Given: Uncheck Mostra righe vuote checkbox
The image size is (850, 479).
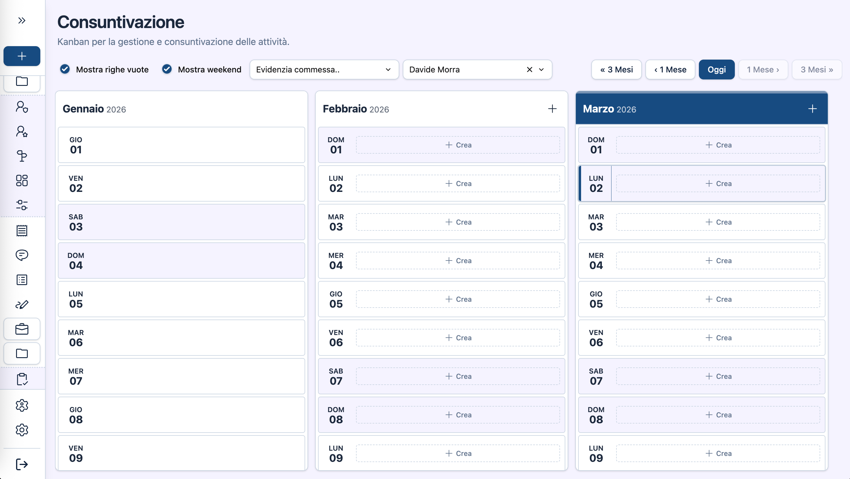Looking at the screenshot, I should click(x=65, y=69).
